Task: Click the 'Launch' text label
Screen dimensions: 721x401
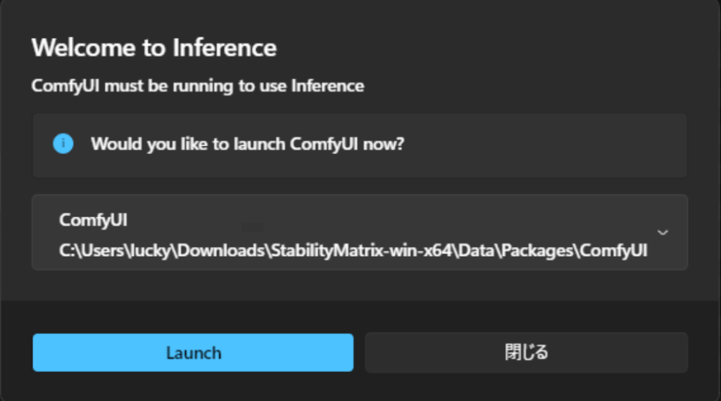Action: point(193,352)
